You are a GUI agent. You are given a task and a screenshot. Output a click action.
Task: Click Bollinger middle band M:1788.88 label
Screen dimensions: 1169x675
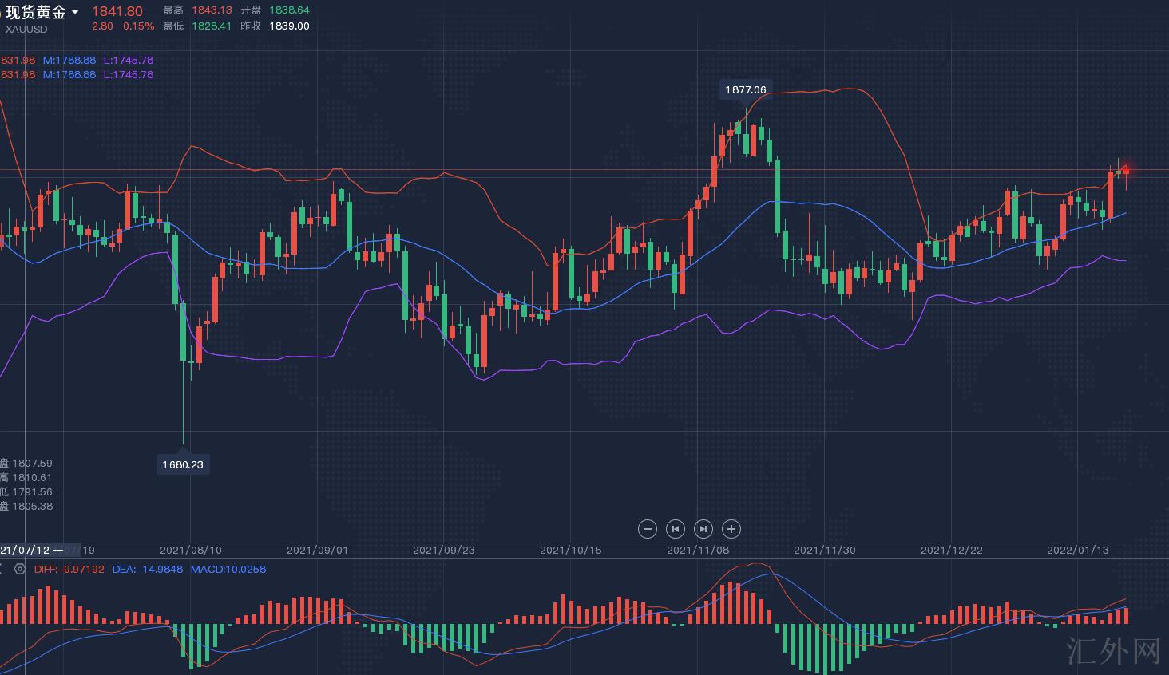69,61
